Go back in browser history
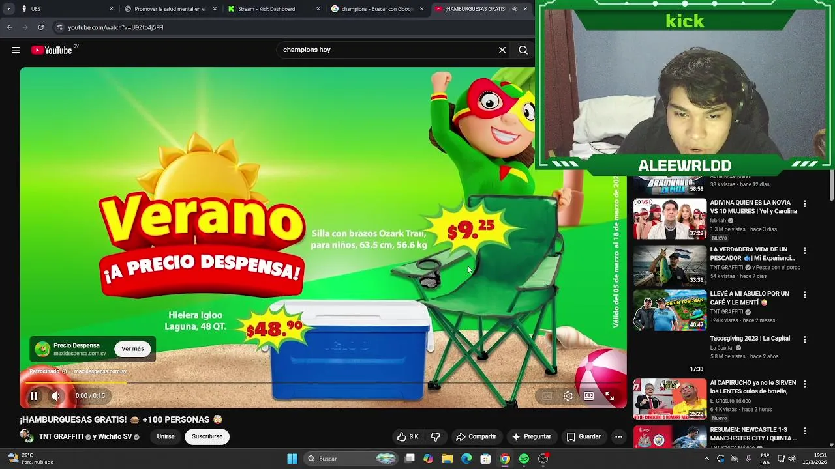This screenshot has height=469, width=835. (x=9, y=27)
